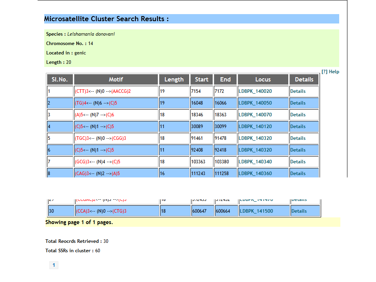Click the Locus column header
The image size is (376, 282).
[263, 80]
